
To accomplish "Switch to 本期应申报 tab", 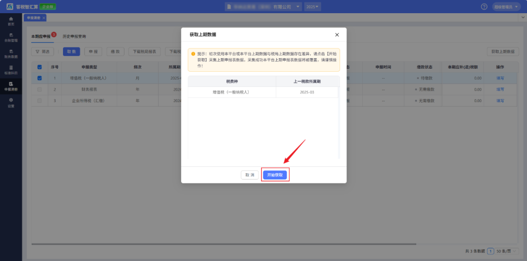I will pyautogui.click(x=41, y=37).
